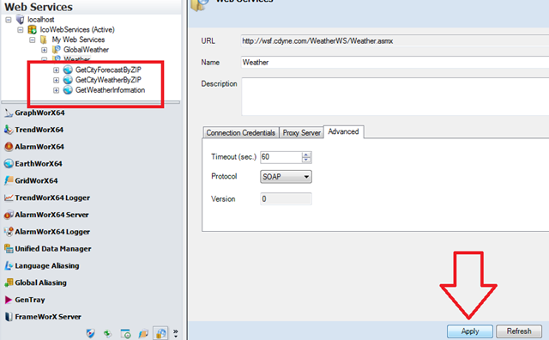
Task: Click the URL field
Action: 395,41
